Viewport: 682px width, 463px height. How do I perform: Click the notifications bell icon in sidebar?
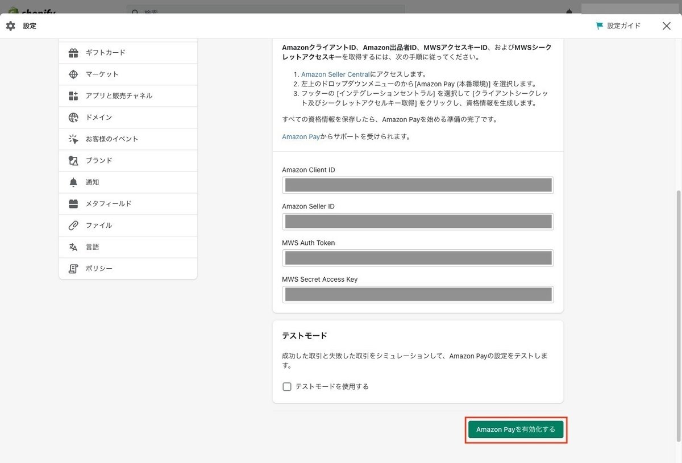(x=73, y=182)
